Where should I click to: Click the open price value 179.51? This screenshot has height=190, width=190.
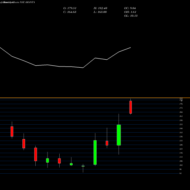72,8
